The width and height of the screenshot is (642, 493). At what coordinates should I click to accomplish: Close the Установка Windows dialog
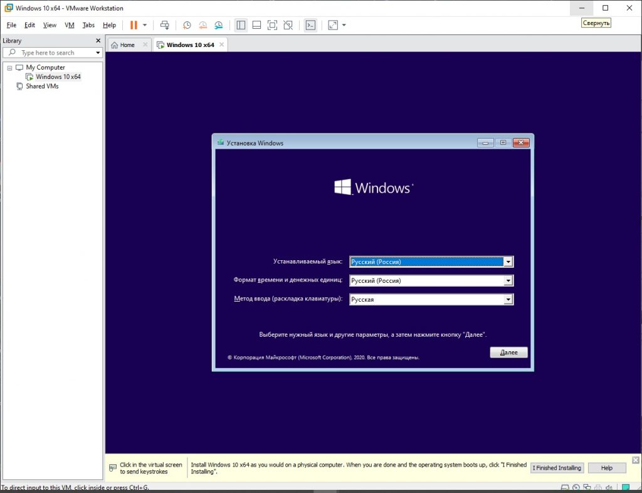coord(521,142)
